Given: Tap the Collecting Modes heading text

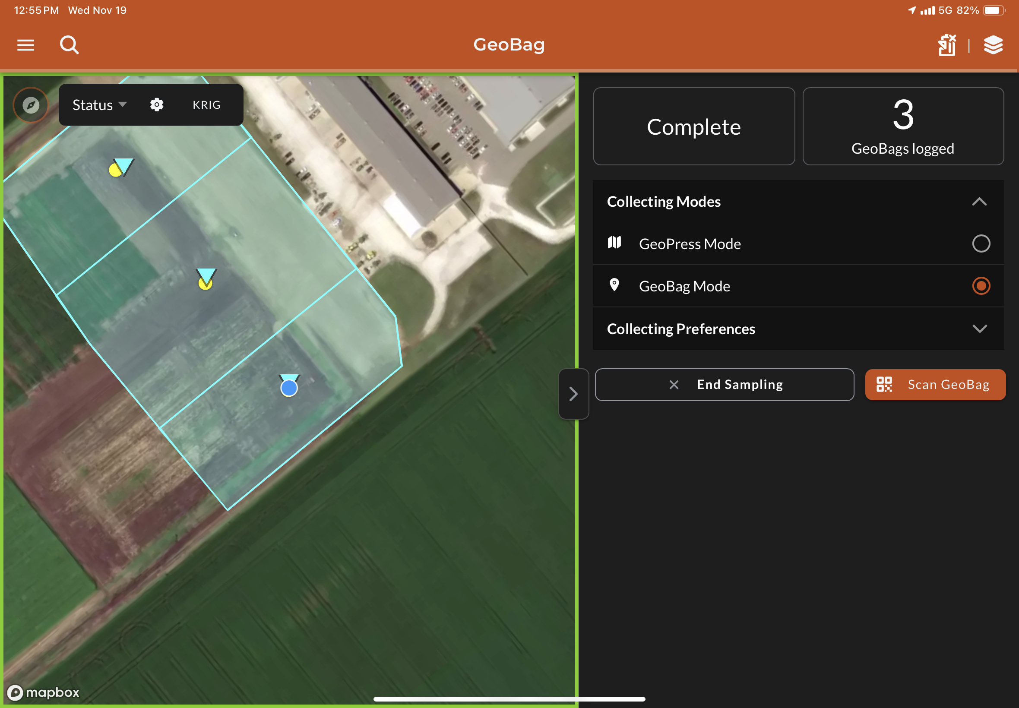Looking at the screenshot, I should 664,202.
